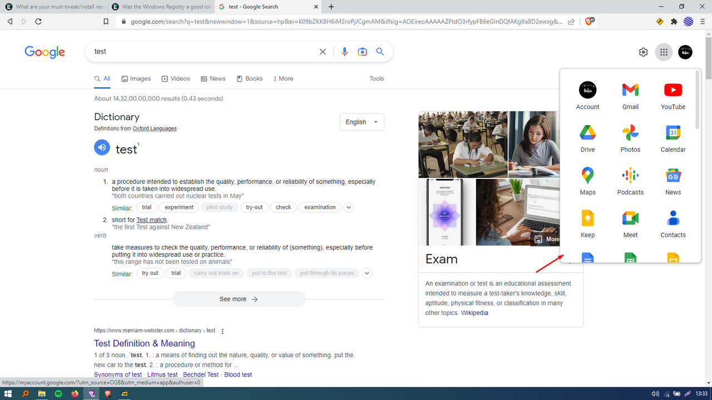Viewport: 712px width, 400px height.
Task: Start voice search with microphone icon
Action: click(344, 52)
